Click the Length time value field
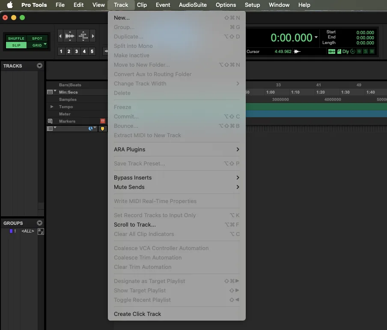Screen dimensions: 387x330 coord(365,43)
